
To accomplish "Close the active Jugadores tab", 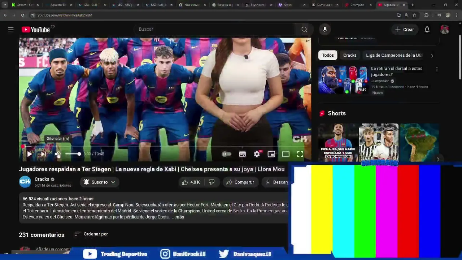I will (404, 5).
